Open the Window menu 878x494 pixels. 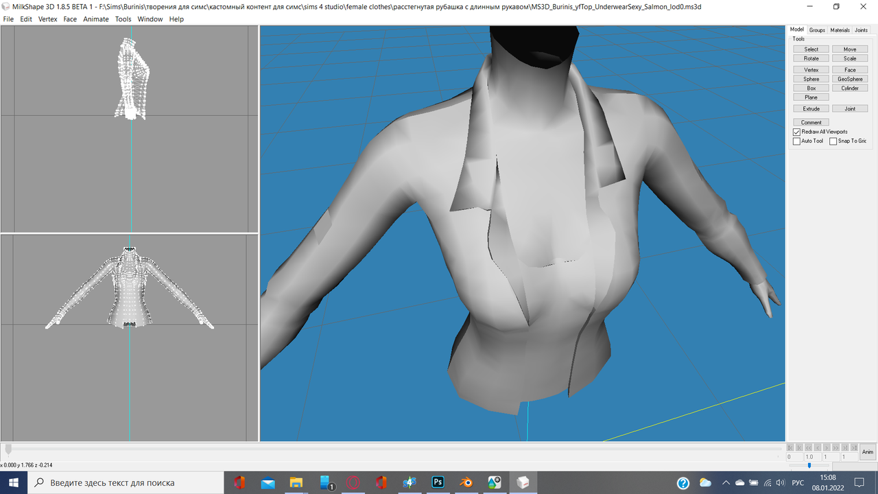click(x=150, y=19)
